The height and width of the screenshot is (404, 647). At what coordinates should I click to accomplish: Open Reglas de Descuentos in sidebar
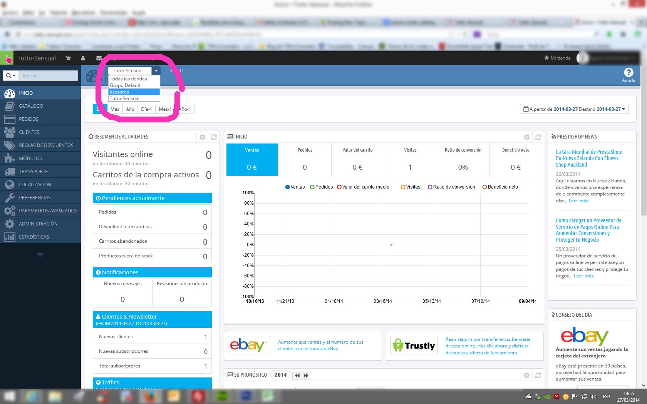[40, 145]
